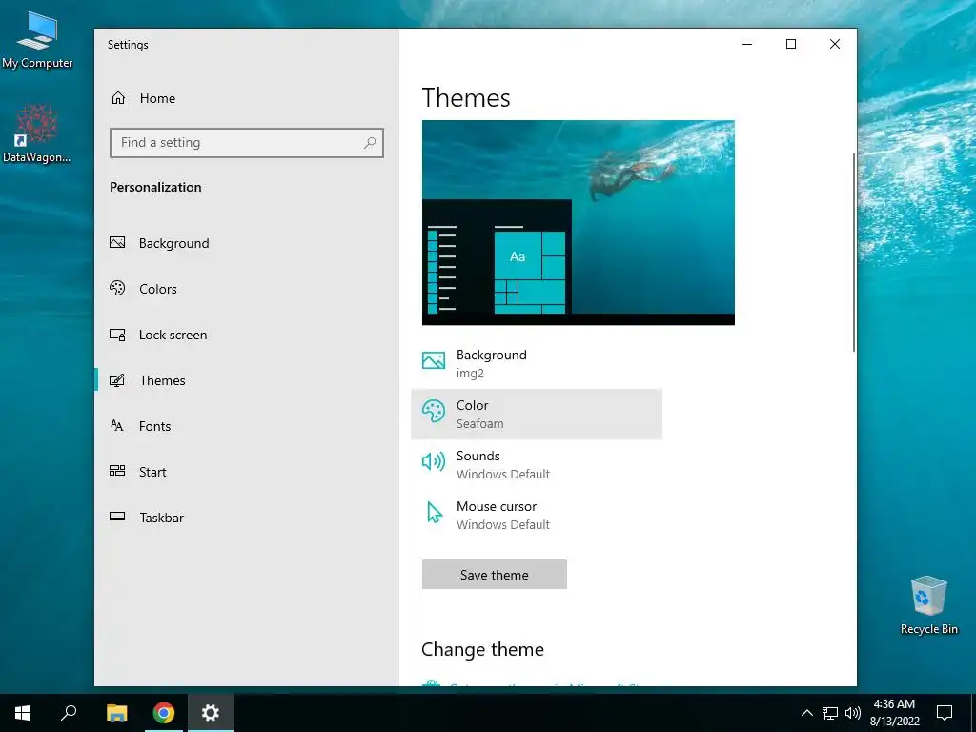976x732 pixels.
Task: Click the Colors palette icon in sidebar
Action: [x=117, y=288]
